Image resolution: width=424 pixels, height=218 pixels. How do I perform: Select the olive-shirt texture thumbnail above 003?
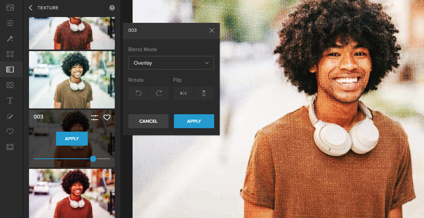pos(72,80)
